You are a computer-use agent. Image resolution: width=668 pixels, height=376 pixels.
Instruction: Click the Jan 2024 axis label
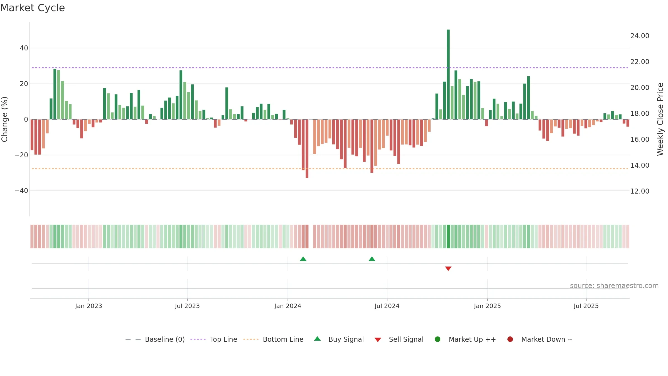click(x=288, y=306)
